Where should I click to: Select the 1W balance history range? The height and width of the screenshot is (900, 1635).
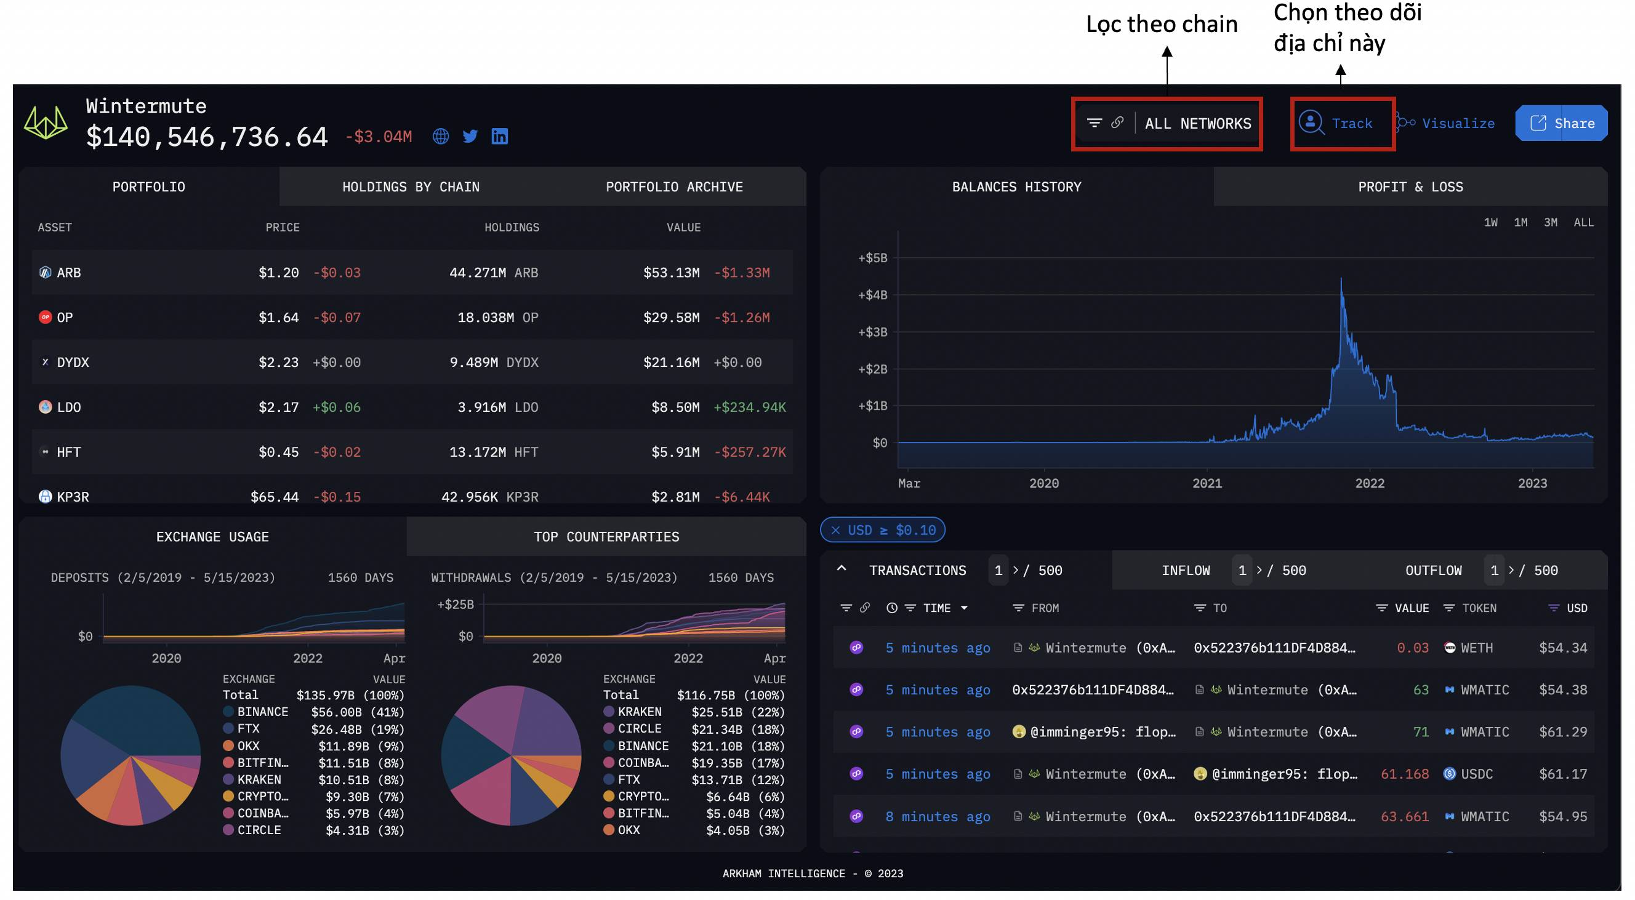[x=1490, y=223]
